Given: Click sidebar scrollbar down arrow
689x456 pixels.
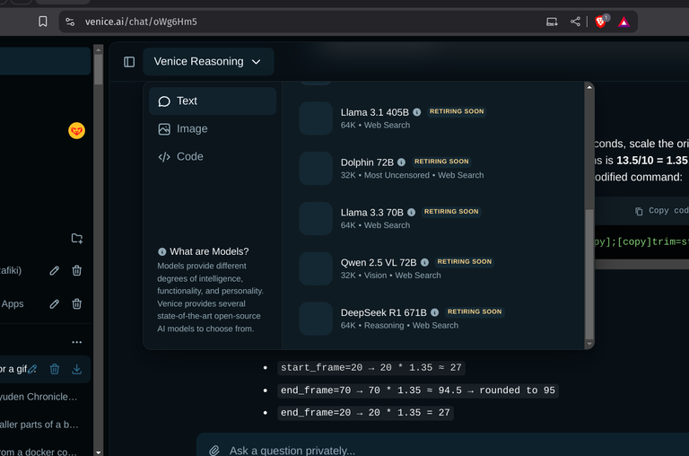Looking at the screenshot, I should 99,452.
